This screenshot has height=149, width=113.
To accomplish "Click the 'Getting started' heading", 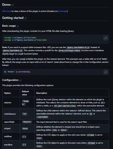I will [13, 18].
